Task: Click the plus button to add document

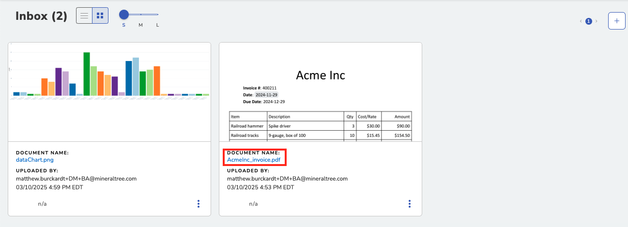Action: coord(617,21)
